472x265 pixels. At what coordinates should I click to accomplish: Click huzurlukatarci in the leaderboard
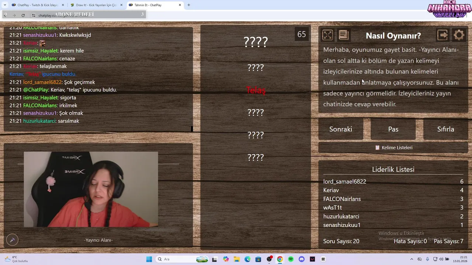341,216
